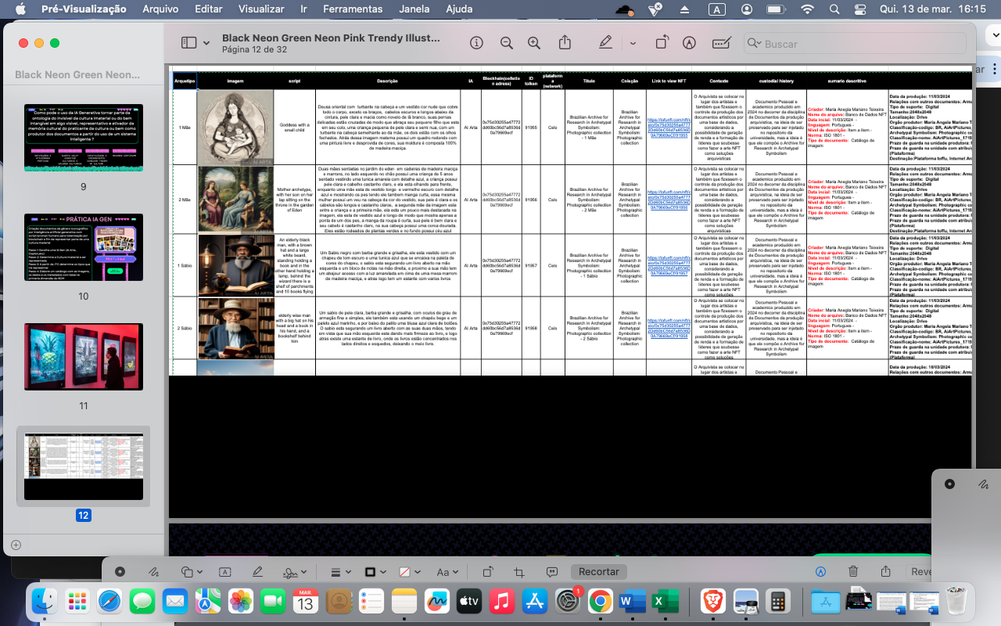1001x626 pixels.
Task: Open Wi-Fi status in menu bar
Action: click(807, 9)
